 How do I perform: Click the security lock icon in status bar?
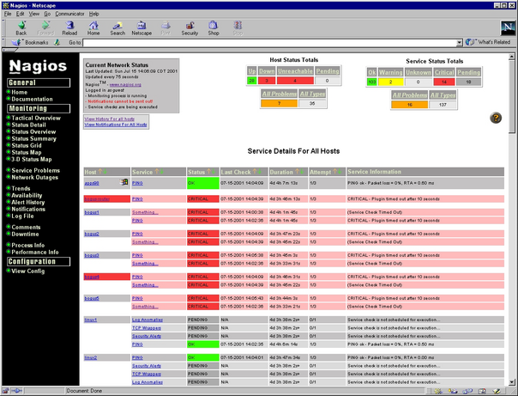[x=6, y=391]
